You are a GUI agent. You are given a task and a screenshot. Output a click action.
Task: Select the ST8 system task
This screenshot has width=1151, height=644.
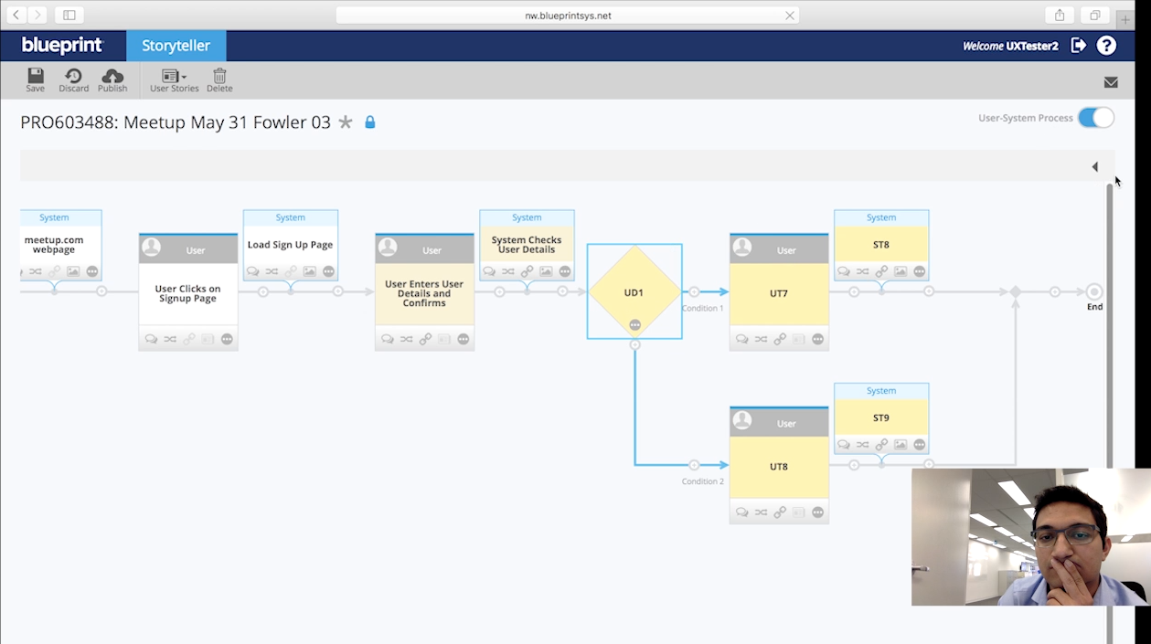[x=881, y=245]
